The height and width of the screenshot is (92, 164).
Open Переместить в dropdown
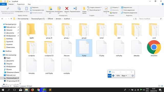click(50, 10)
